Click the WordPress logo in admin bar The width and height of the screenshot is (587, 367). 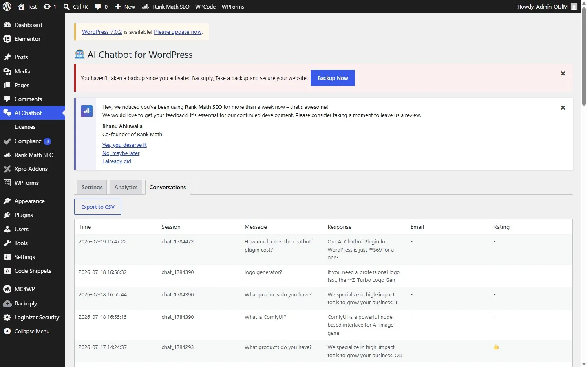click(7, 7)
